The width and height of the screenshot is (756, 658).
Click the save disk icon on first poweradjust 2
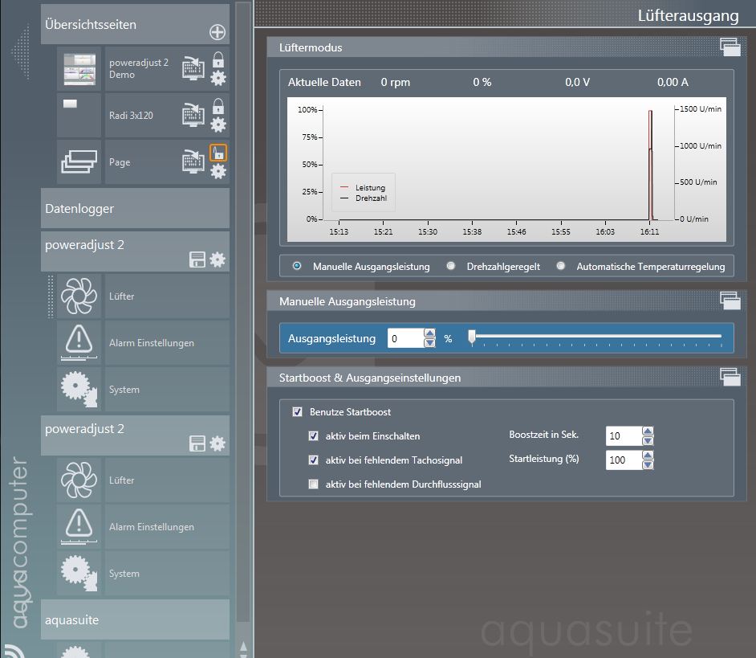pos(197,260)
